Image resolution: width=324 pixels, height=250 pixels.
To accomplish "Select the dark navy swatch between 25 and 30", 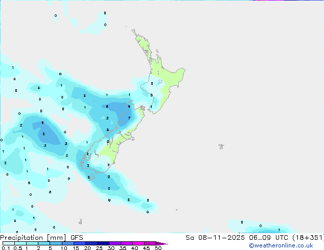I will pos(103,243).
